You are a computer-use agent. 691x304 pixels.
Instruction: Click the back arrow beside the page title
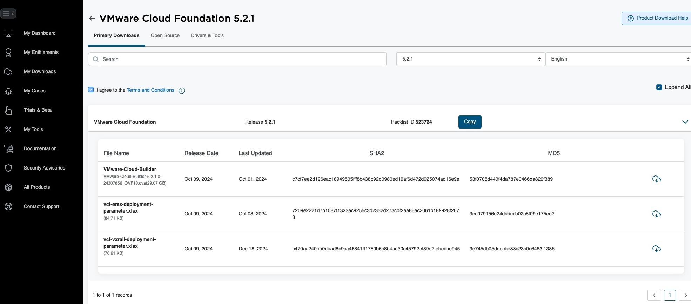tap(92, 18)
